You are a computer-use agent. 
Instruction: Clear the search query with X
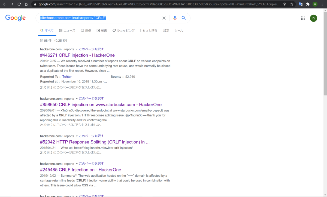(x=164, y=18)
